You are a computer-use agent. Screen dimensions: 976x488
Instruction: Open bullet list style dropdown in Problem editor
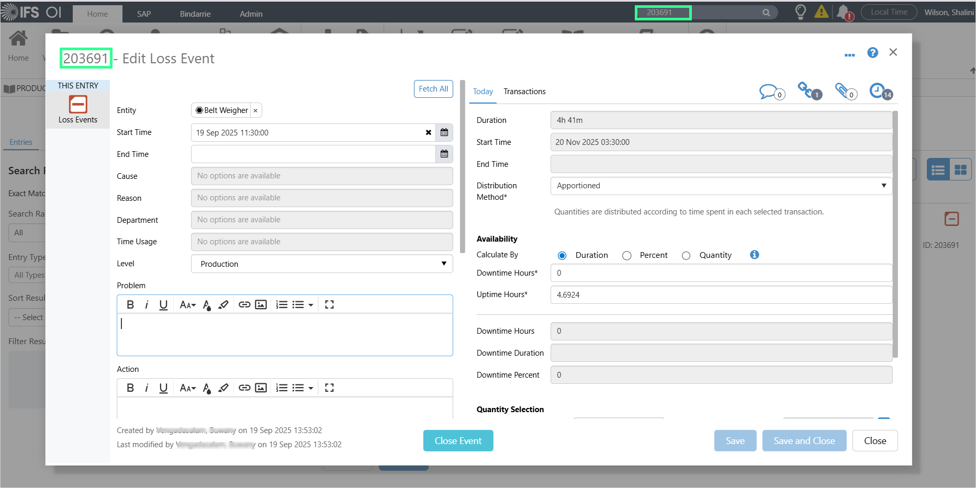click(311, 304)
